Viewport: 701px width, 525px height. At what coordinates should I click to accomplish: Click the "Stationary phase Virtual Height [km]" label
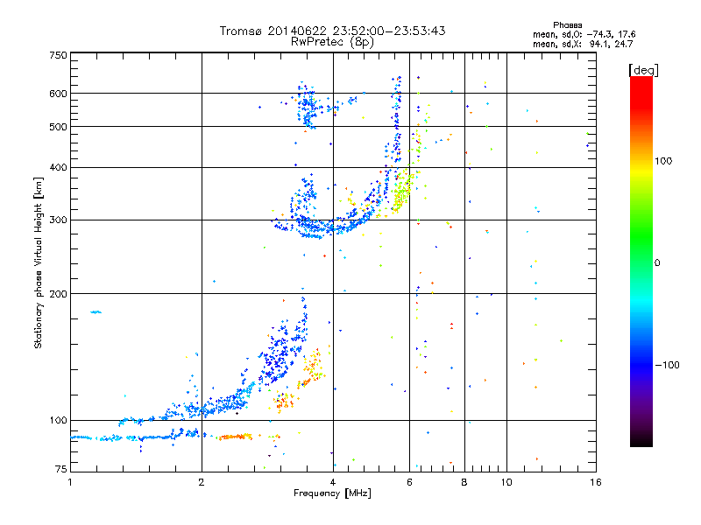(x=38, y=262)
